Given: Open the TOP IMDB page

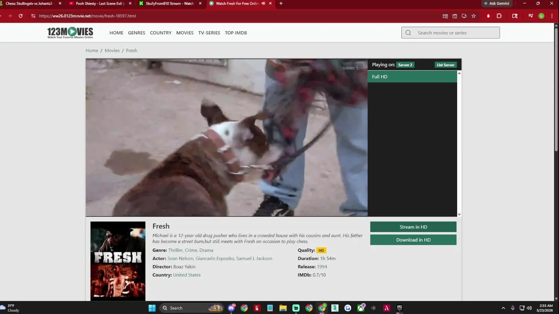Looking at the screenshot, I should click(236, 33).
